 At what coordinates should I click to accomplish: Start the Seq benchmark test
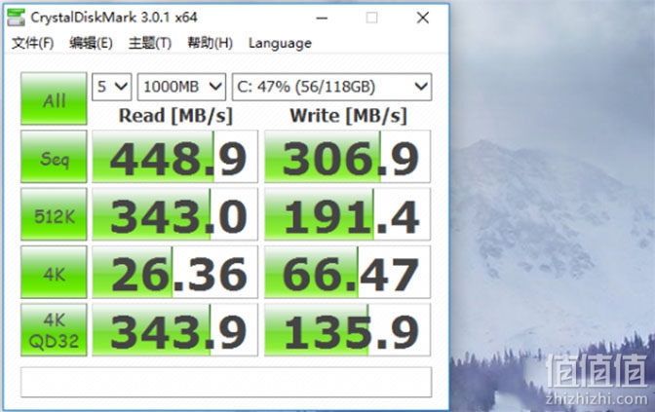pos(54,157)
